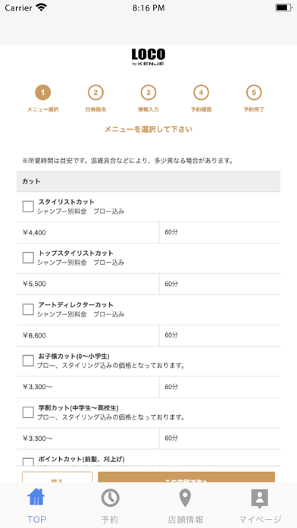This screenshot has height=528, width=297.
Task: Tap the white 戻る back button
Action: pos(57,477)
